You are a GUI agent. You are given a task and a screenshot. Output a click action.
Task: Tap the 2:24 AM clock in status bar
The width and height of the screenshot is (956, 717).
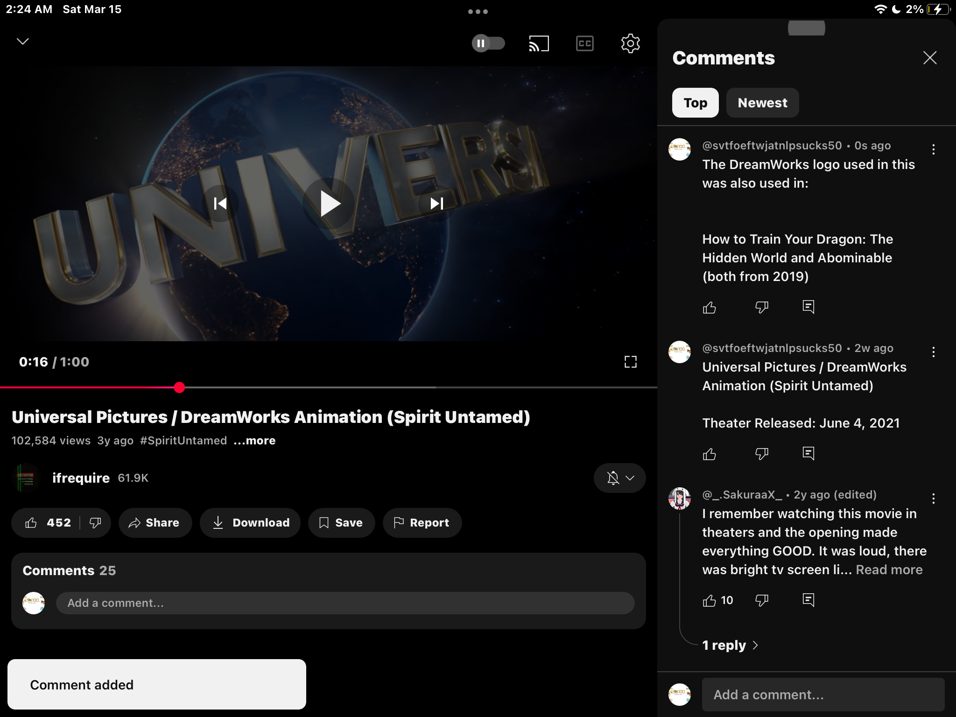coord(29,9)
